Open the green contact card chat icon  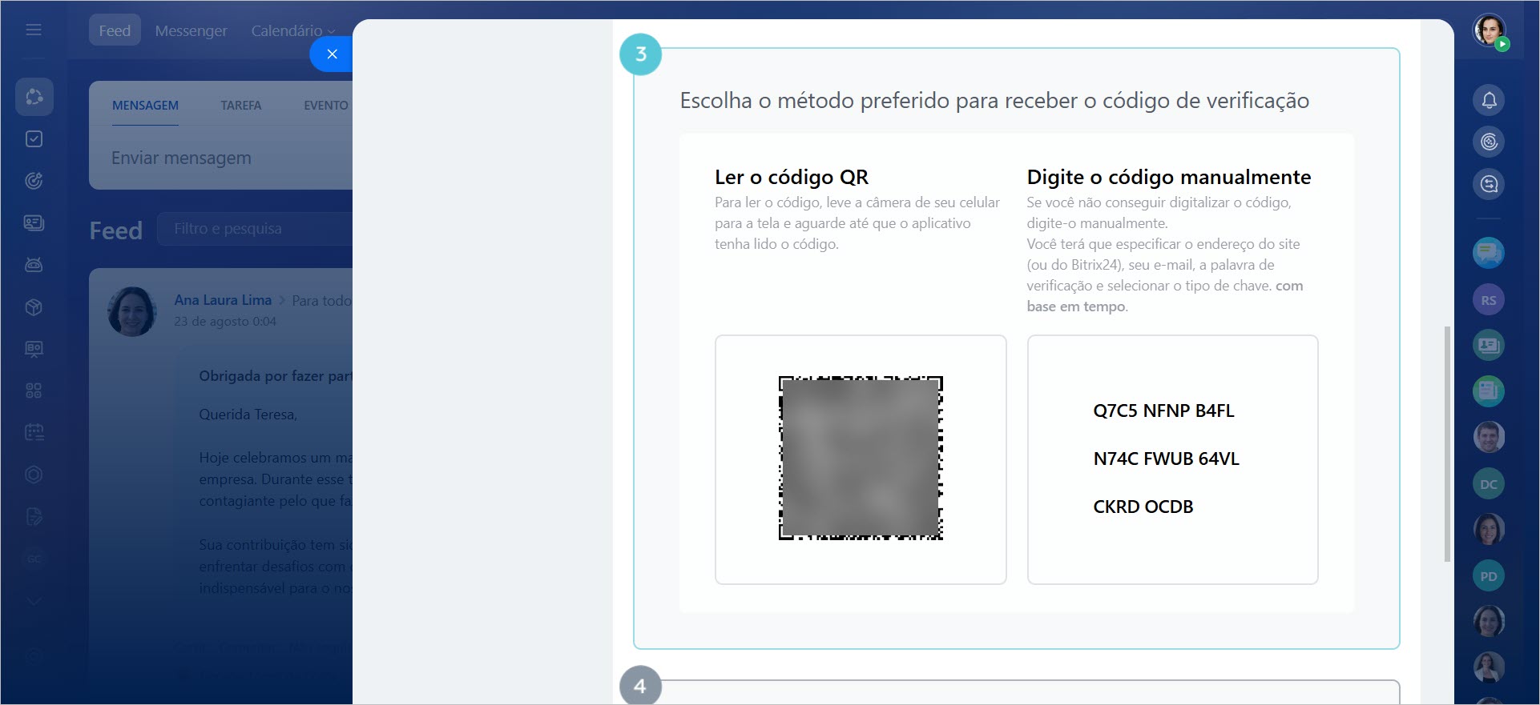1489,345
